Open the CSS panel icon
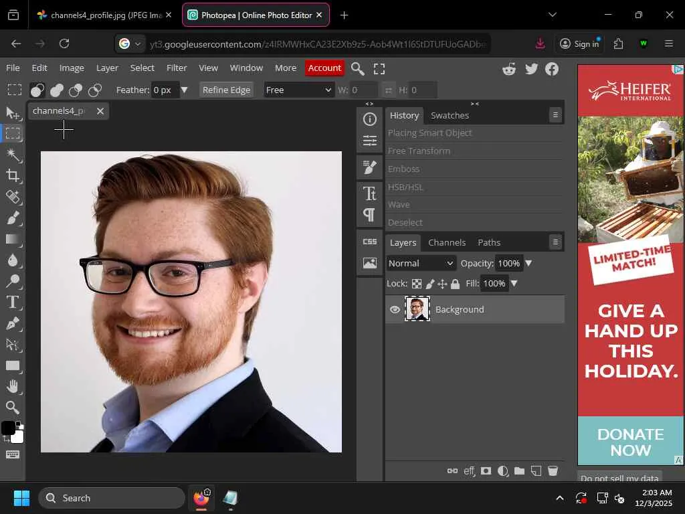The height and width of the screenshot is (514, 685). [x=369, y=242]
